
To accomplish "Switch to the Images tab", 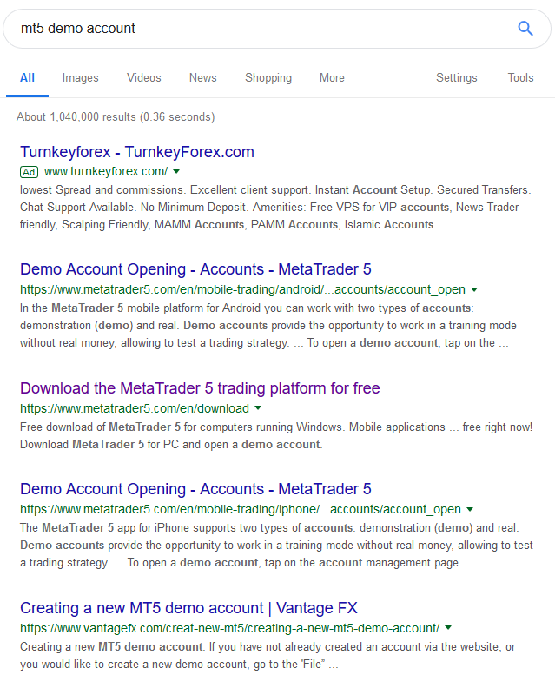I will tap(80, 77).
